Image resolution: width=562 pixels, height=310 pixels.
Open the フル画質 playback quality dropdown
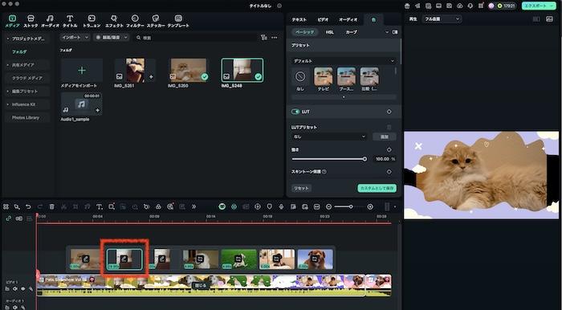click(x=442, y=19)
